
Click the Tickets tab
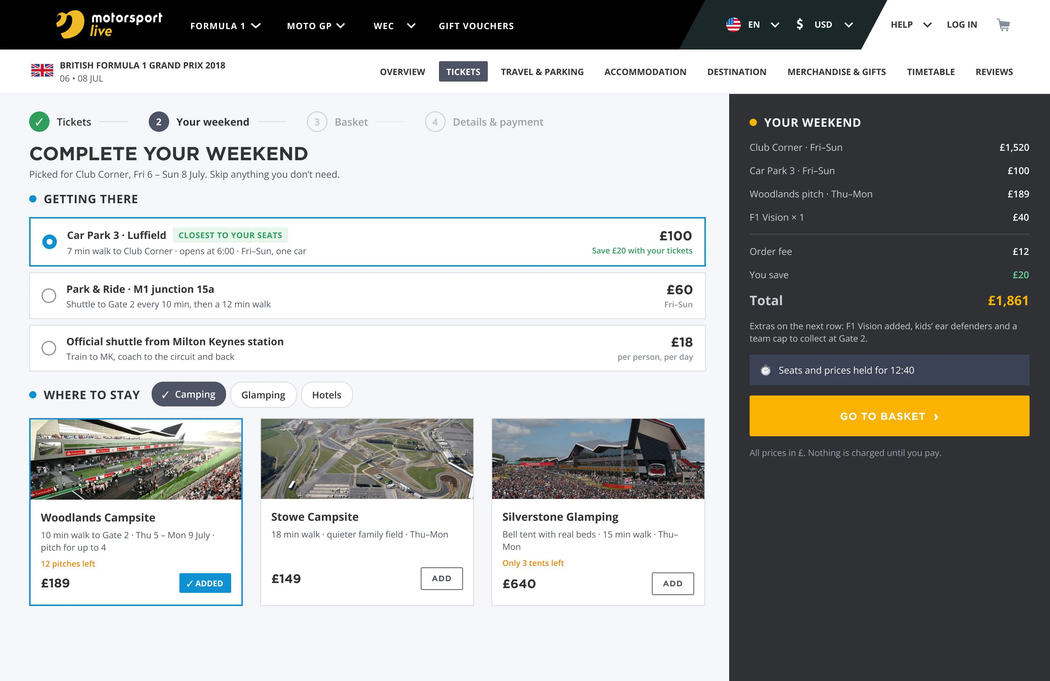tap(463, 71)
